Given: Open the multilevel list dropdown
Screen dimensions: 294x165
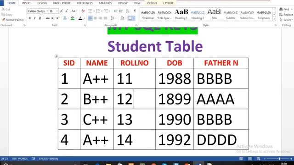Looking at the screenshot, I should [x=109, y=11].
